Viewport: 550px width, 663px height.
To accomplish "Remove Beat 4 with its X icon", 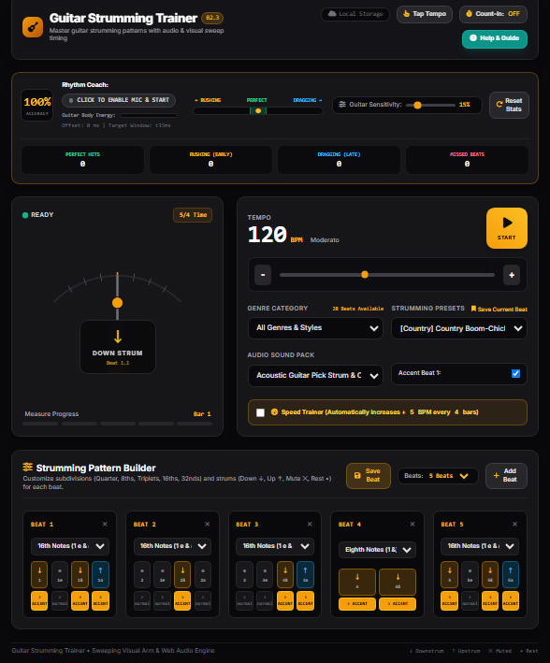I will point(412,525).
